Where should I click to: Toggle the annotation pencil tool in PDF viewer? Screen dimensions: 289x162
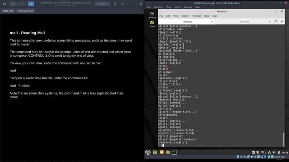(31, 4)
